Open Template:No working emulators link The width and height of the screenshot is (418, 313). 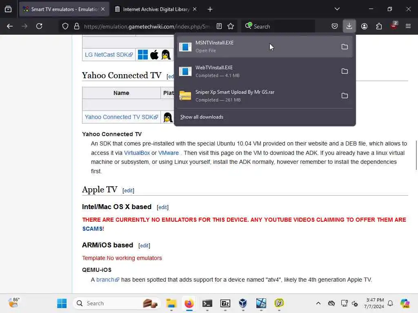click(122, 258)
